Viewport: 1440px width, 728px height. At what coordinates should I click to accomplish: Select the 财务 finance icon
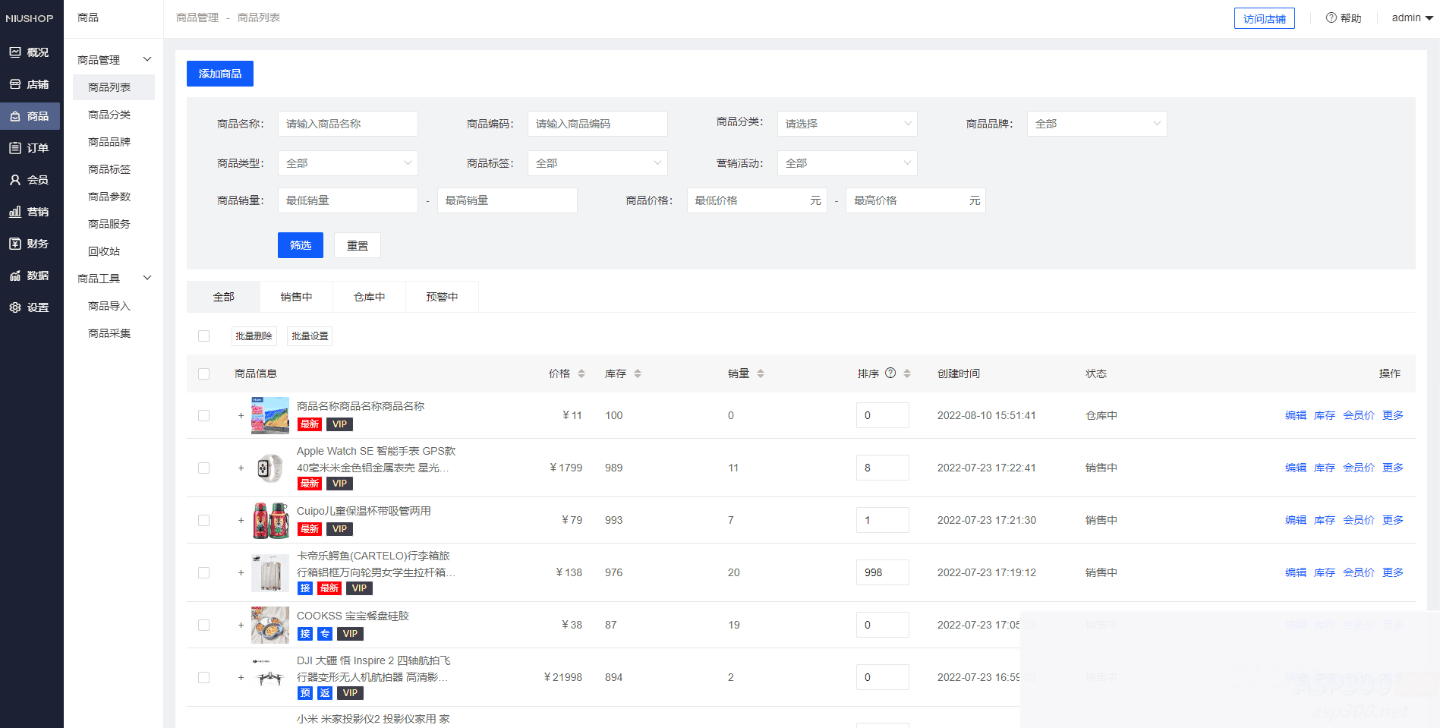(30, 243)
